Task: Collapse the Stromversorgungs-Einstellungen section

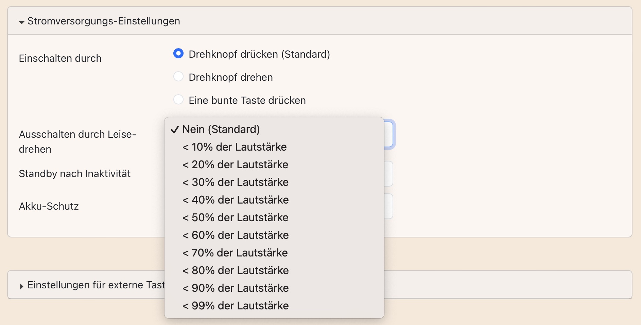Action: (x=22, y=22)
